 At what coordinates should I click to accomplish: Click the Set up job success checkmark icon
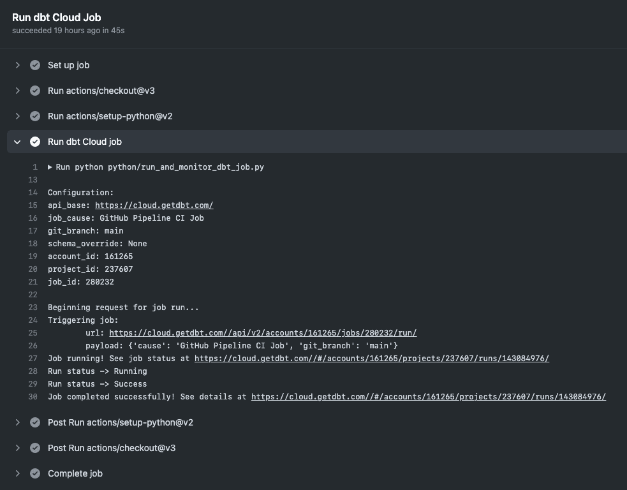point(35,65)
